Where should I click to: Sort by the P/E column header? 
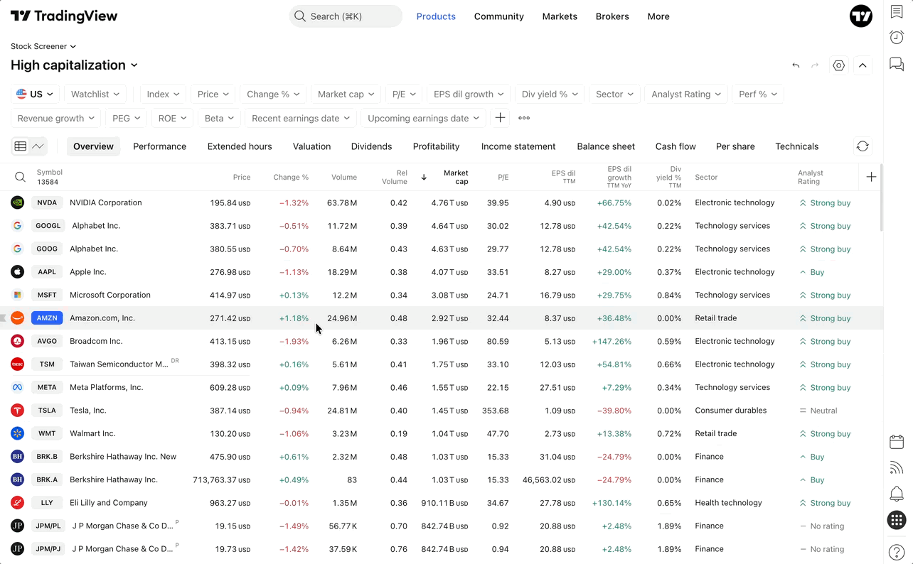(503, 178)
